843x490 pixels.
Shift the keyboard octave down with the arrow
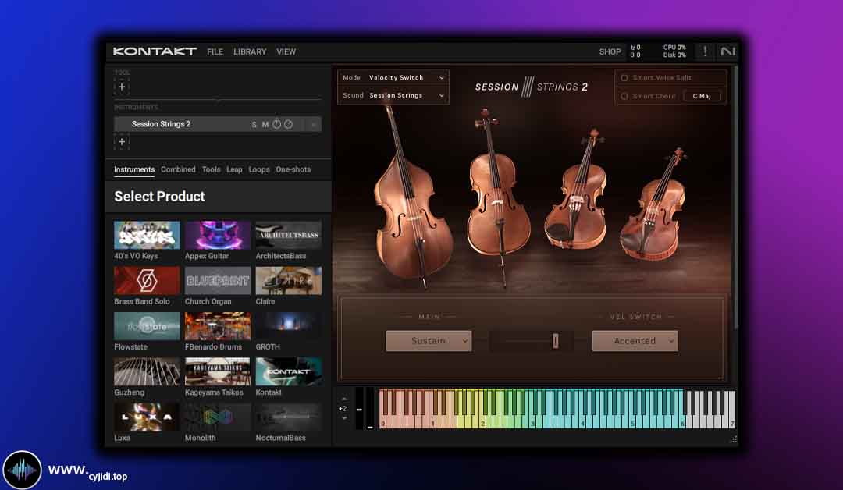[x=344, y=418]
